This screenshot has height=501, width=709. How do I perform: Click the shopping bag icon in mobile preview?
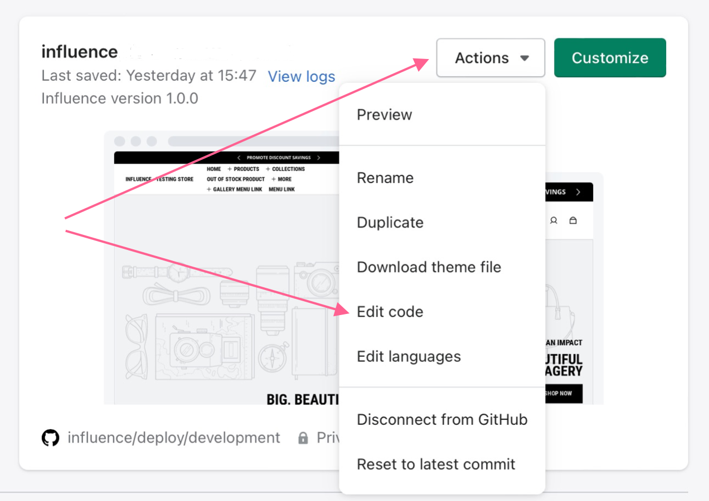coord(573,220)
